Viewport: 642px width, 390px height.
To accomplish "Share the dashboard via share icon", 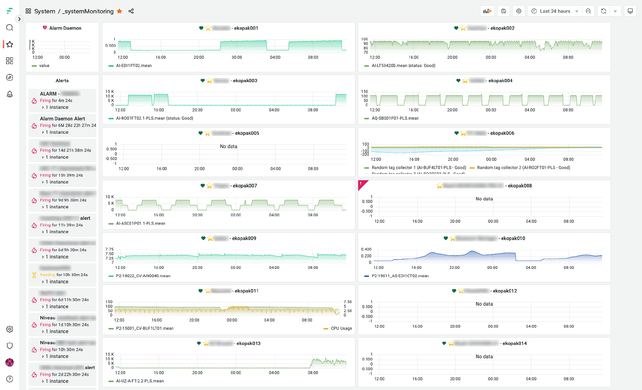I will [131, 11].
